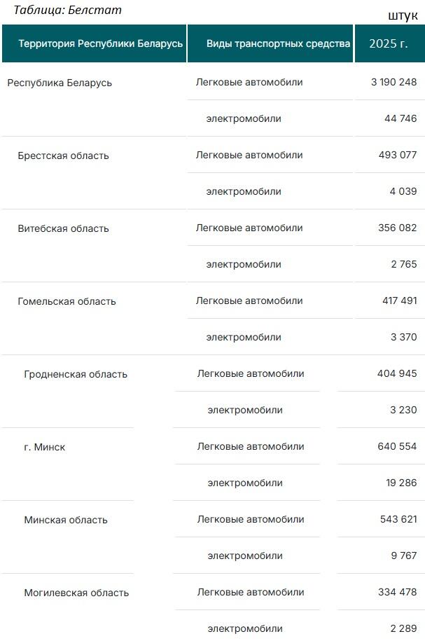The width and height of the screenshot is (425, 641).
Task: Click the 'Брестская область' row label
Action: click(63, 156)
